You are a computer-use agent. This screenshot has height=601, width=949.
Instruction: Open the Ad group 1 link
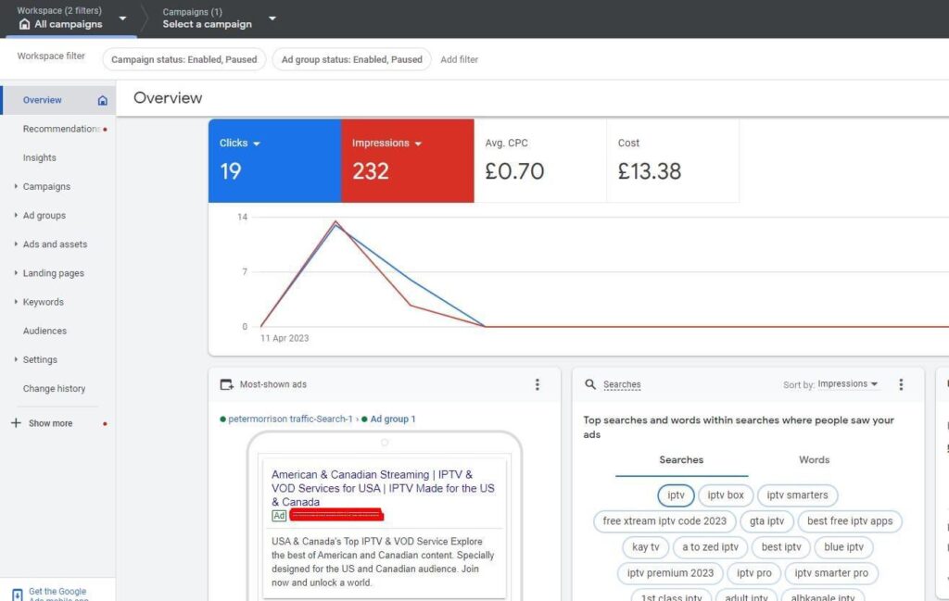[x=393, y=419]
